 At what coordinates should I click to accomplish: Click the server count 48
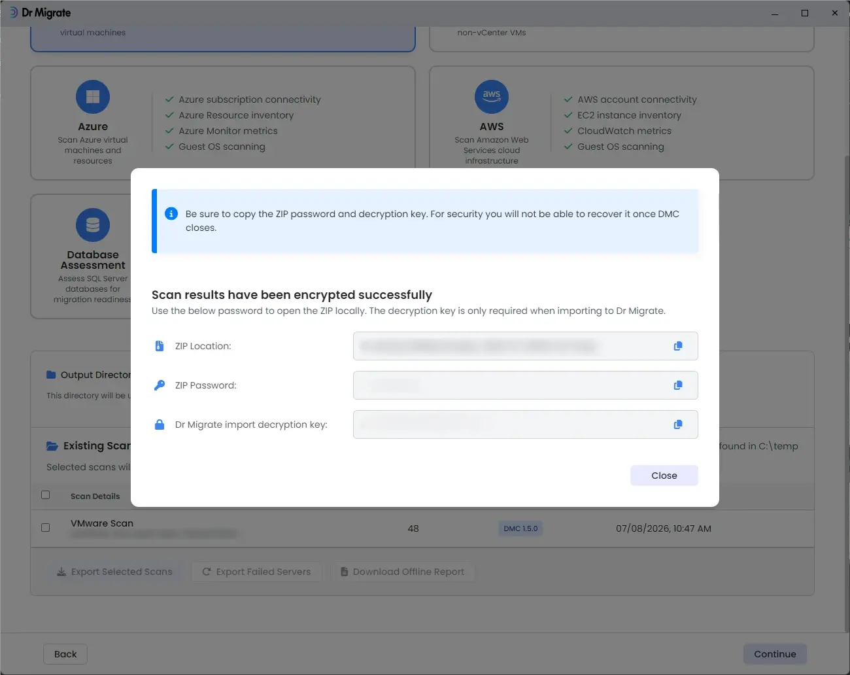tap(413, 528)
